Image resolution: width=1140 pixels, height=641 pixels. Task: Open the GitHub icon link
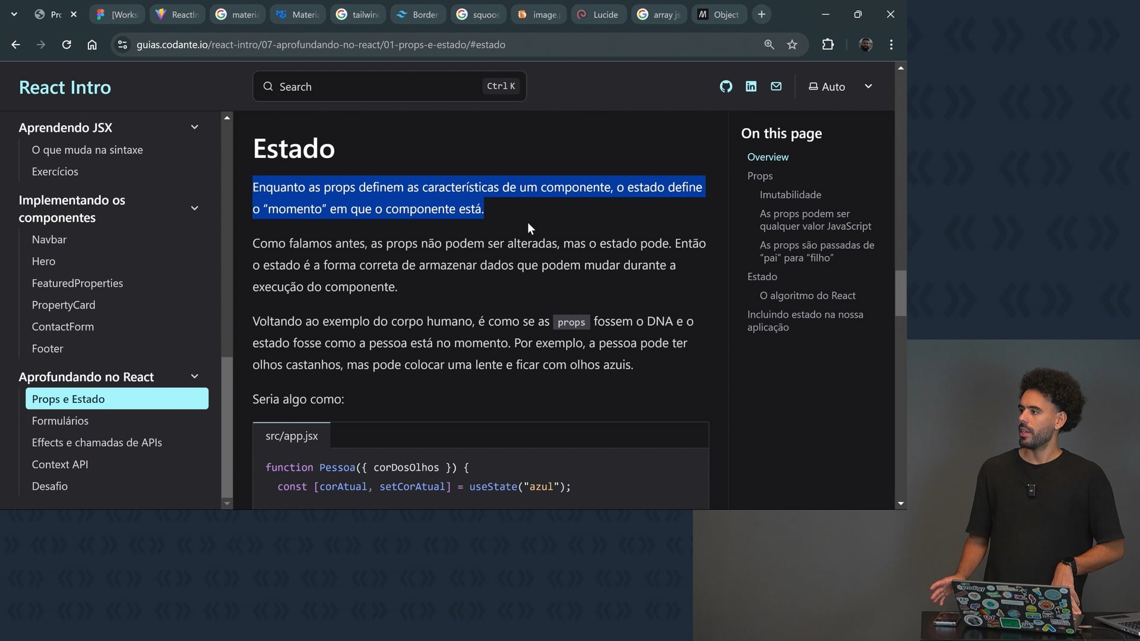(x=726, y=87)
